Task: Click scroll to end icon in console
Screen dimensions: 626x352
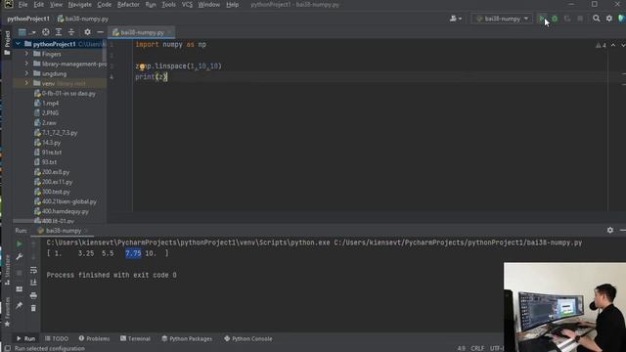Action: click(x=33, y=283)
